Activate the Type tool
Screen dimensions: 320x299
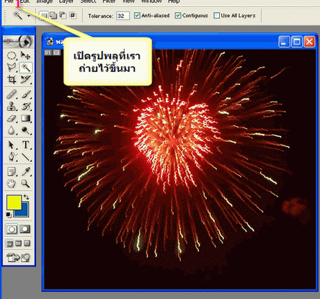coord(26,145)
